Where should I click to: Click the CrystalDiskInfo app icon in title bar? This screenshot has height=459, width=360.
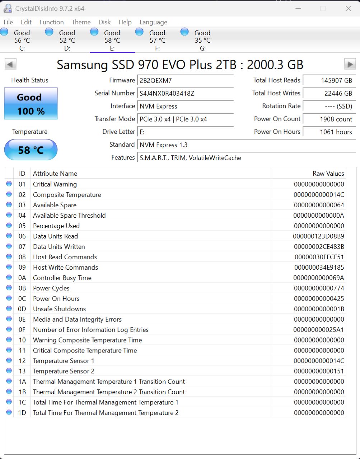pyautogui.click(x=8, y=8)
